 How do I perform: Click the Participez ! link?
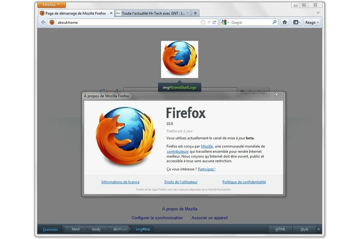(207, 169)
